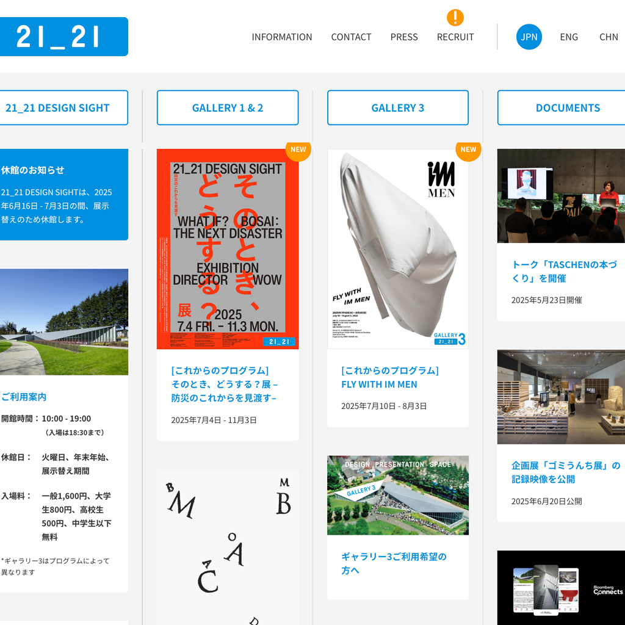Click the scattered letters BMAC poster
Viewport: 625px width, 625px height.
click(228, 547)
